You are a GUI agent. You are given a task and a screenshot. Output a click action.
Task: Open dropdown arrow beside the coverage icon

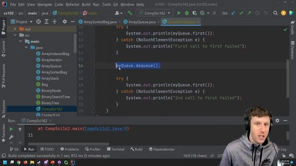click(208, 13)
